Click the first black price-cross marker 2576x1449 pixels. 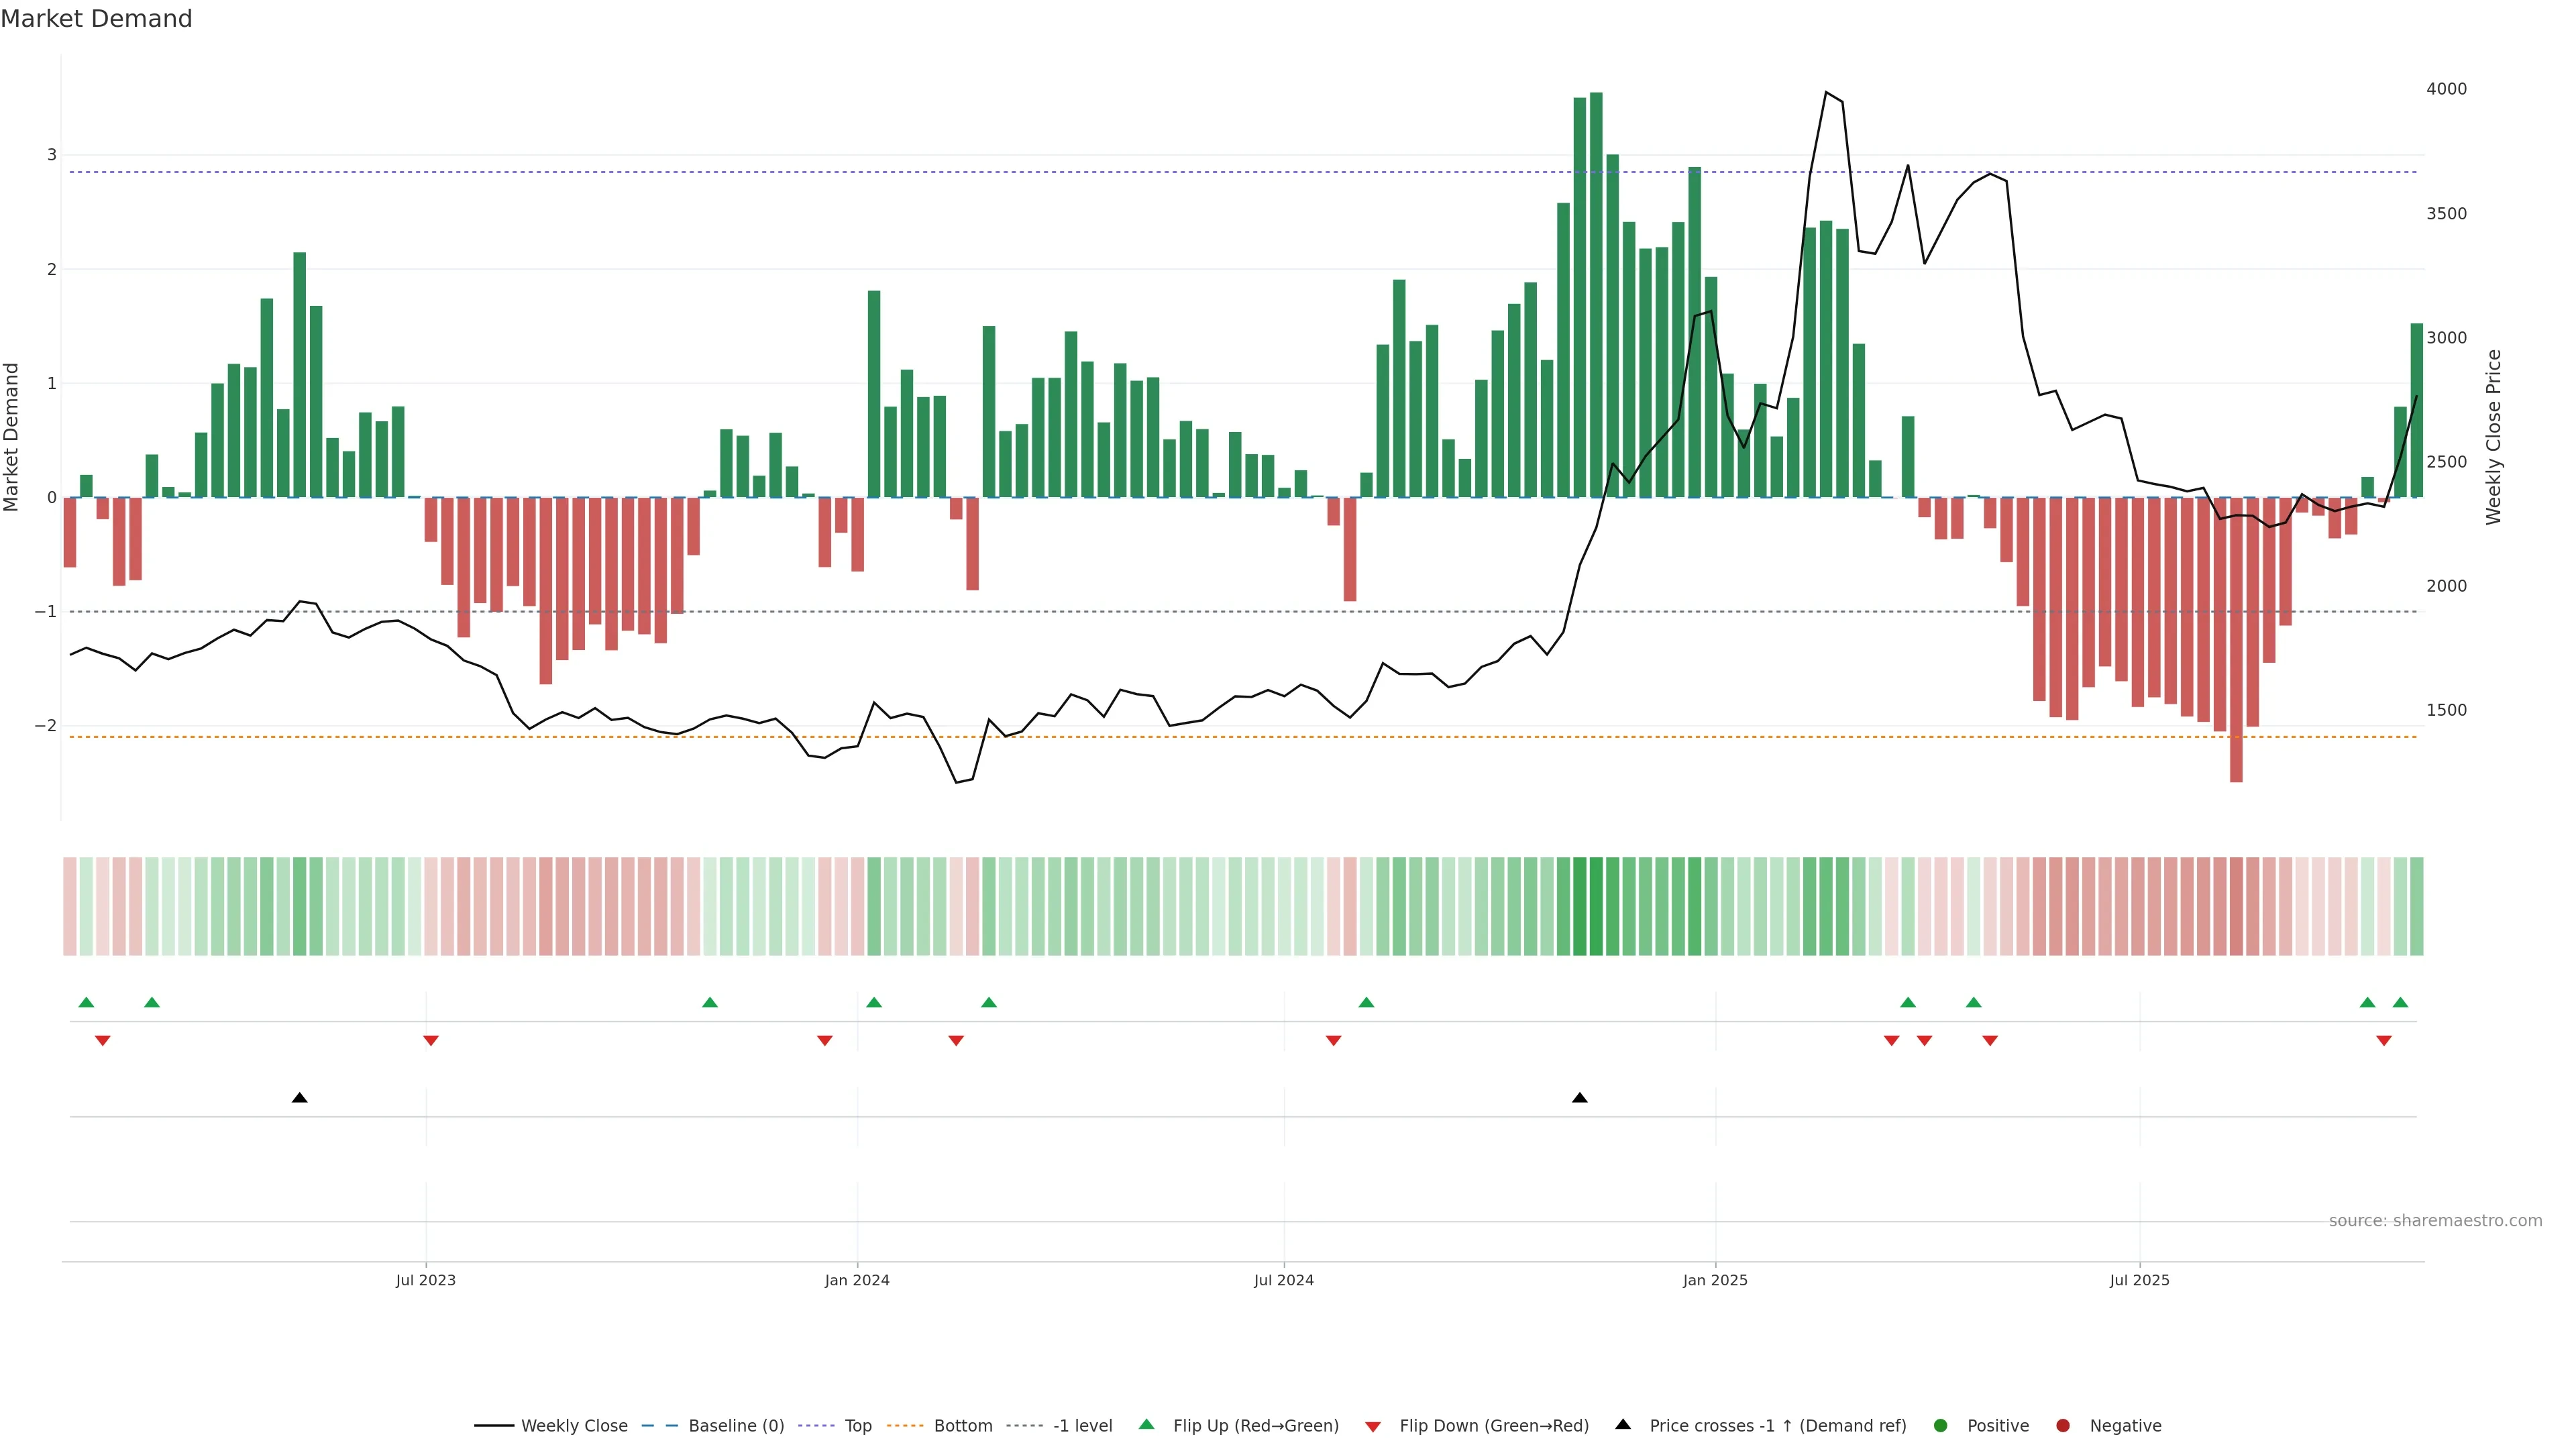(299, 1098)
